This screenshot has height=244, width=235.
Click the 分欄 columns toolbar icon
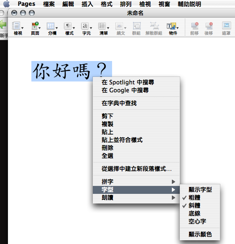tap(51, 26)
